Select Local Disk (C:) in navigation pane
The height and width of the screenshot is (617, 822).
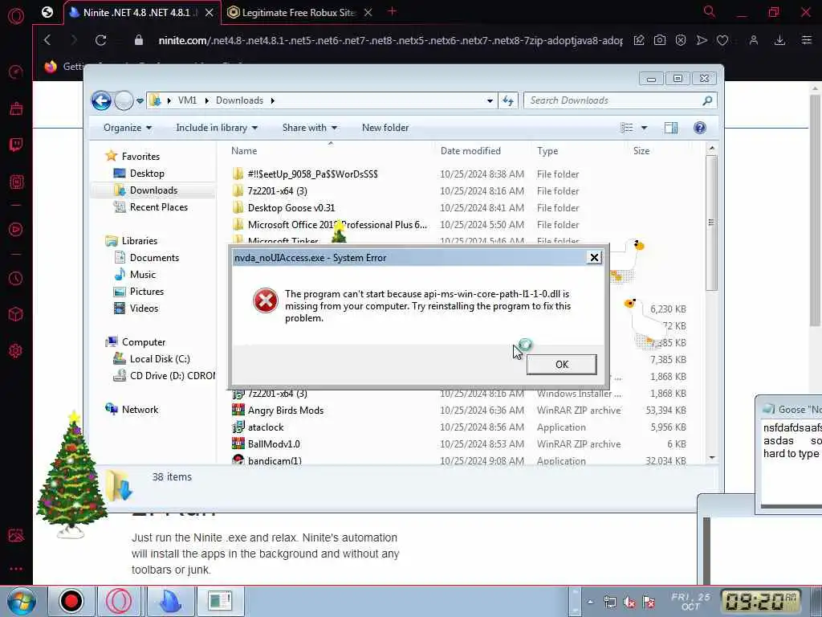coord(160,359)
